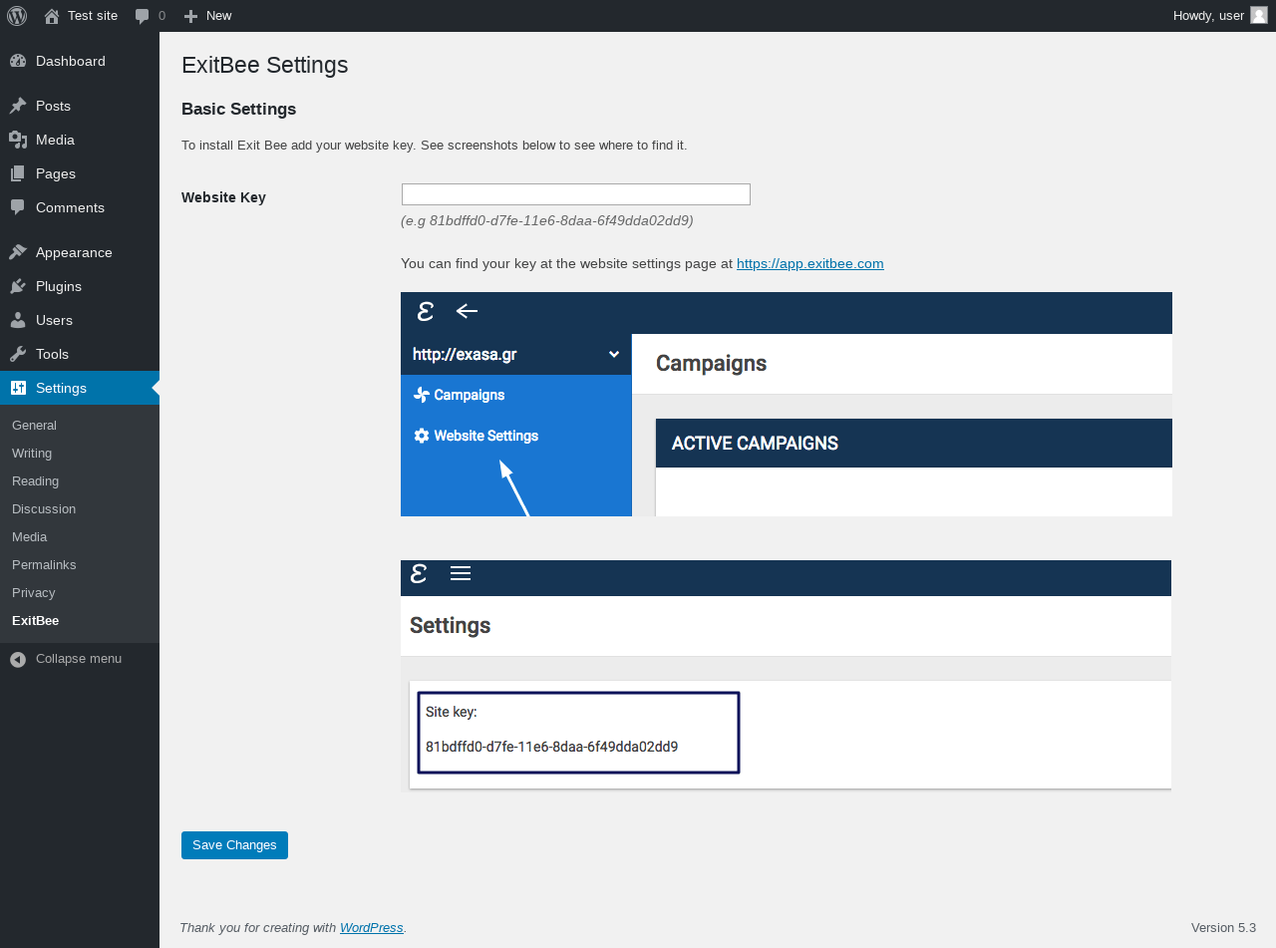Click the Plugins plug icon
Viewport: 1276px width, 948px height.
18,286
